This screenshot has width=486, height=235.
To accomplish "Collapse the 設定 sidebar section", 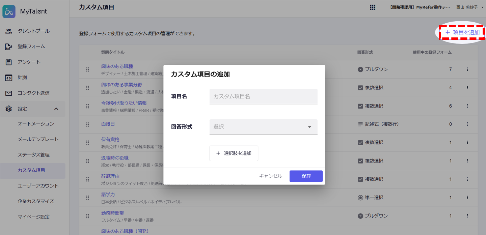I will 56,109.
